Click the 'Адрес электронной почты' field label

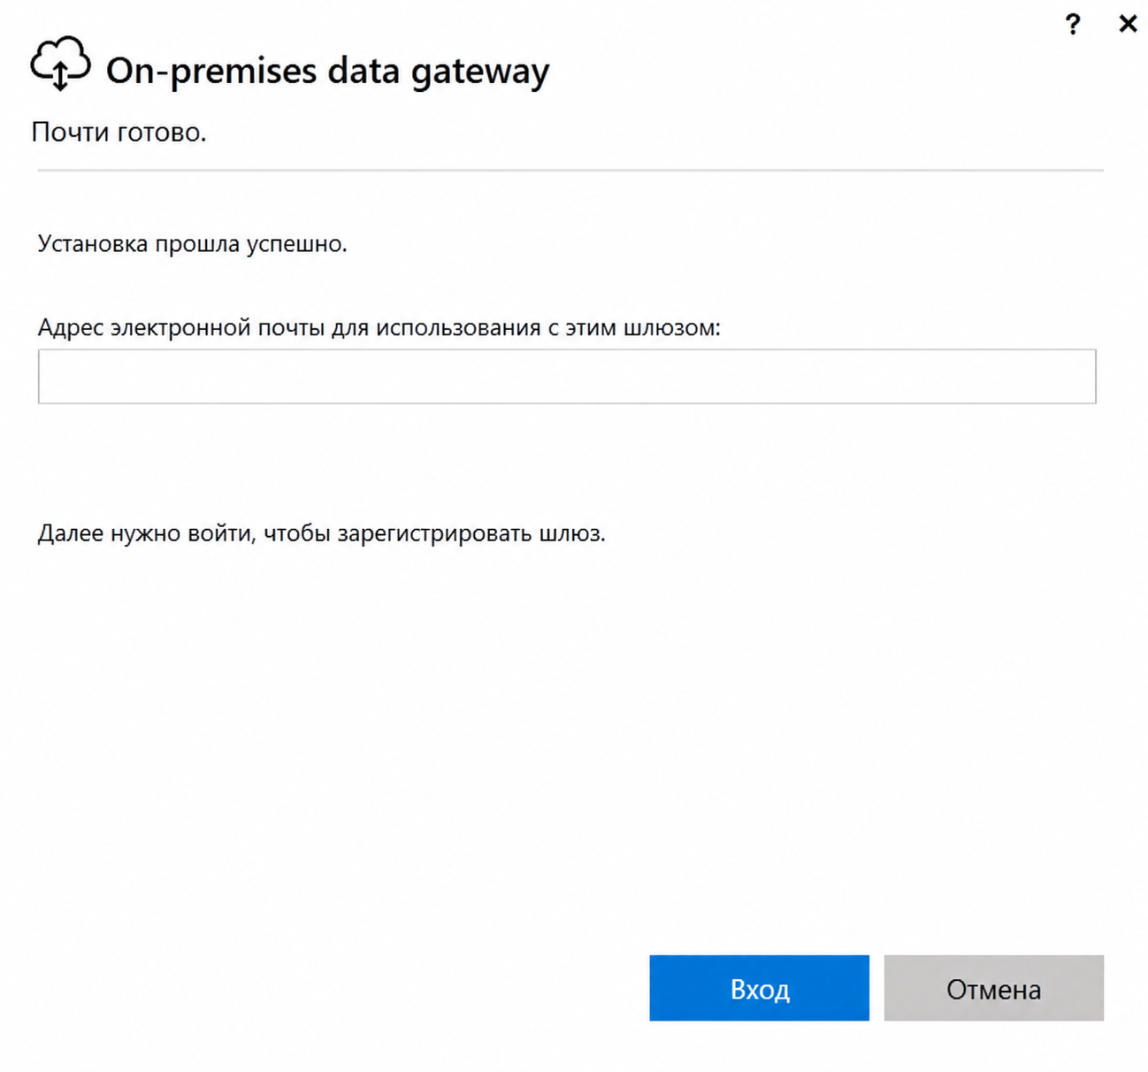click(x=379, y=328)
